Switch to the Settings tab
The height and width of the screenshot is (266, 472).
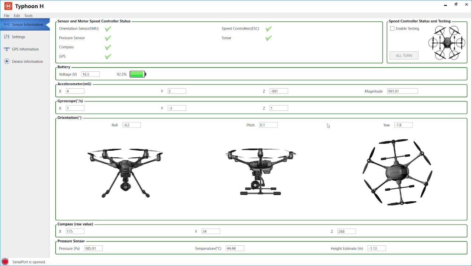(x=25, y=37)
